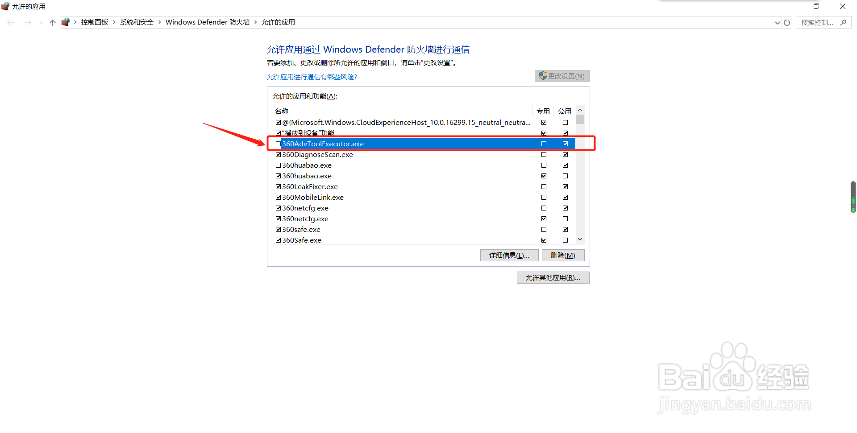The image size is (857, 433).
Task: Click the Control Panel icon in address bar
Action: [x=66, y=22]
